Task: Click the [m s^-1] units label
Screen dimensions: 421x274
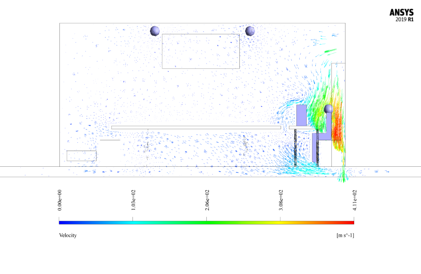Action: (x=345, y=235)
